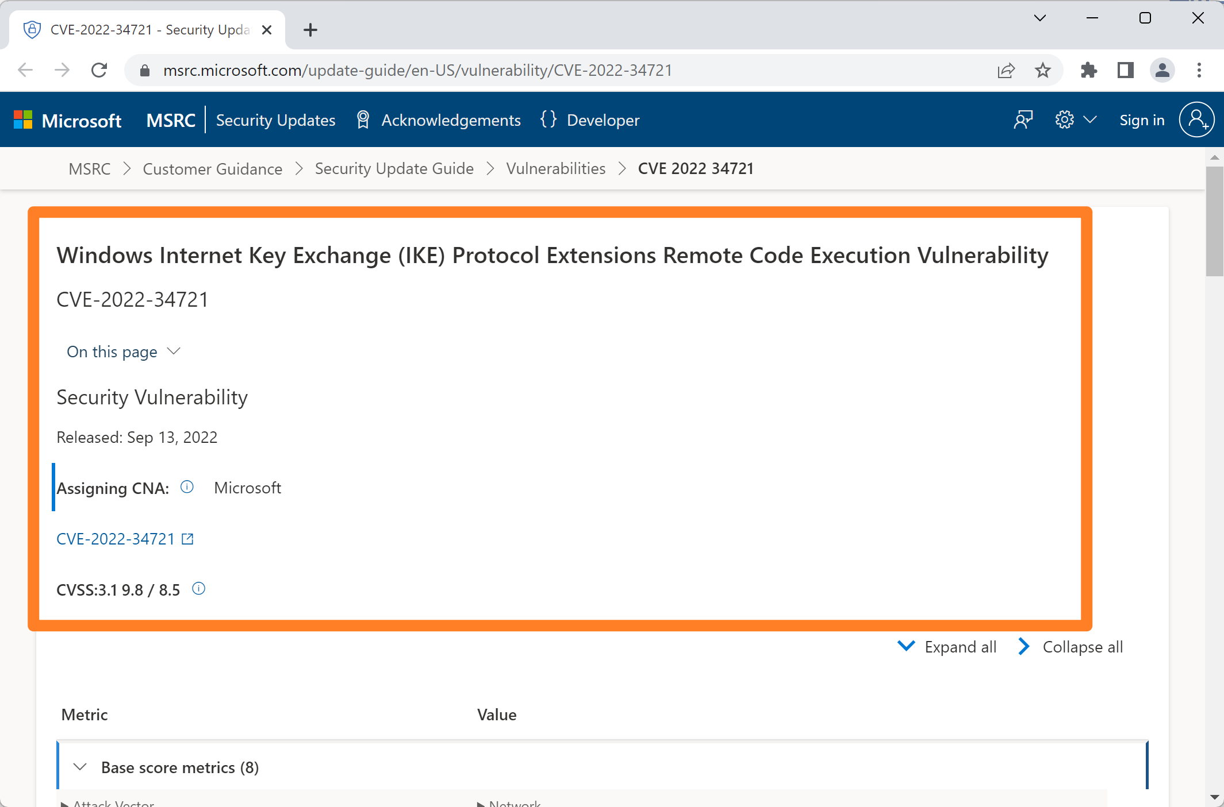Toggle the browser side panel
1224x807 pixels.
pyautogui.click(x=1126, y=70)
